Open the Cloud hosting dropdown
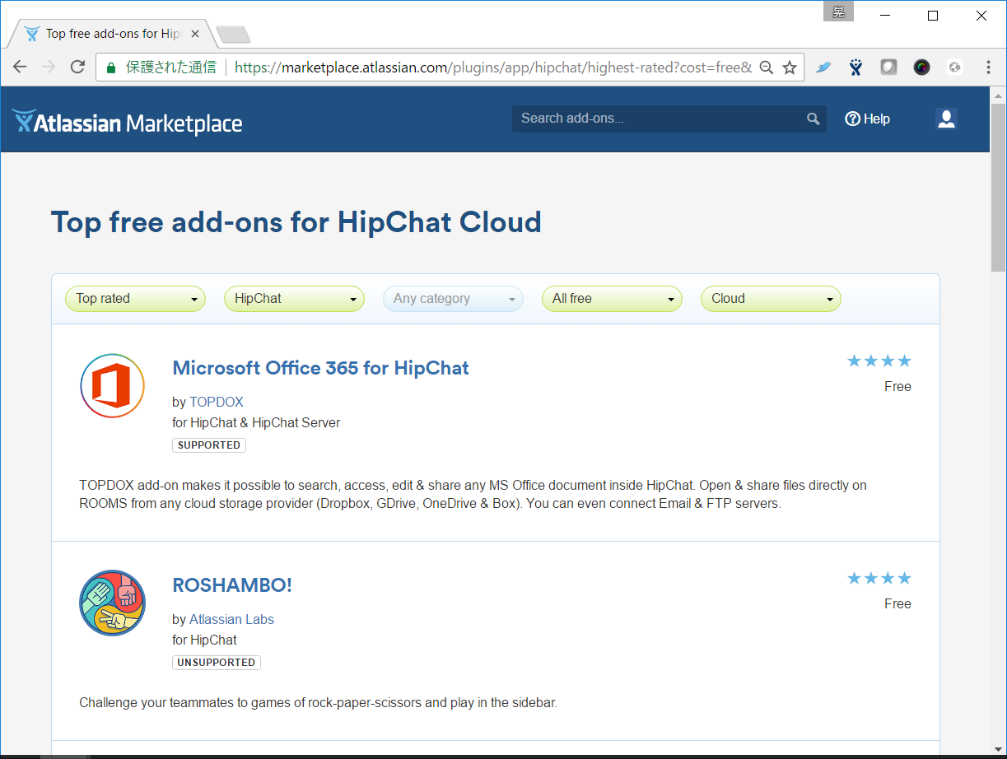1007x759 pixels. point(771,299)
